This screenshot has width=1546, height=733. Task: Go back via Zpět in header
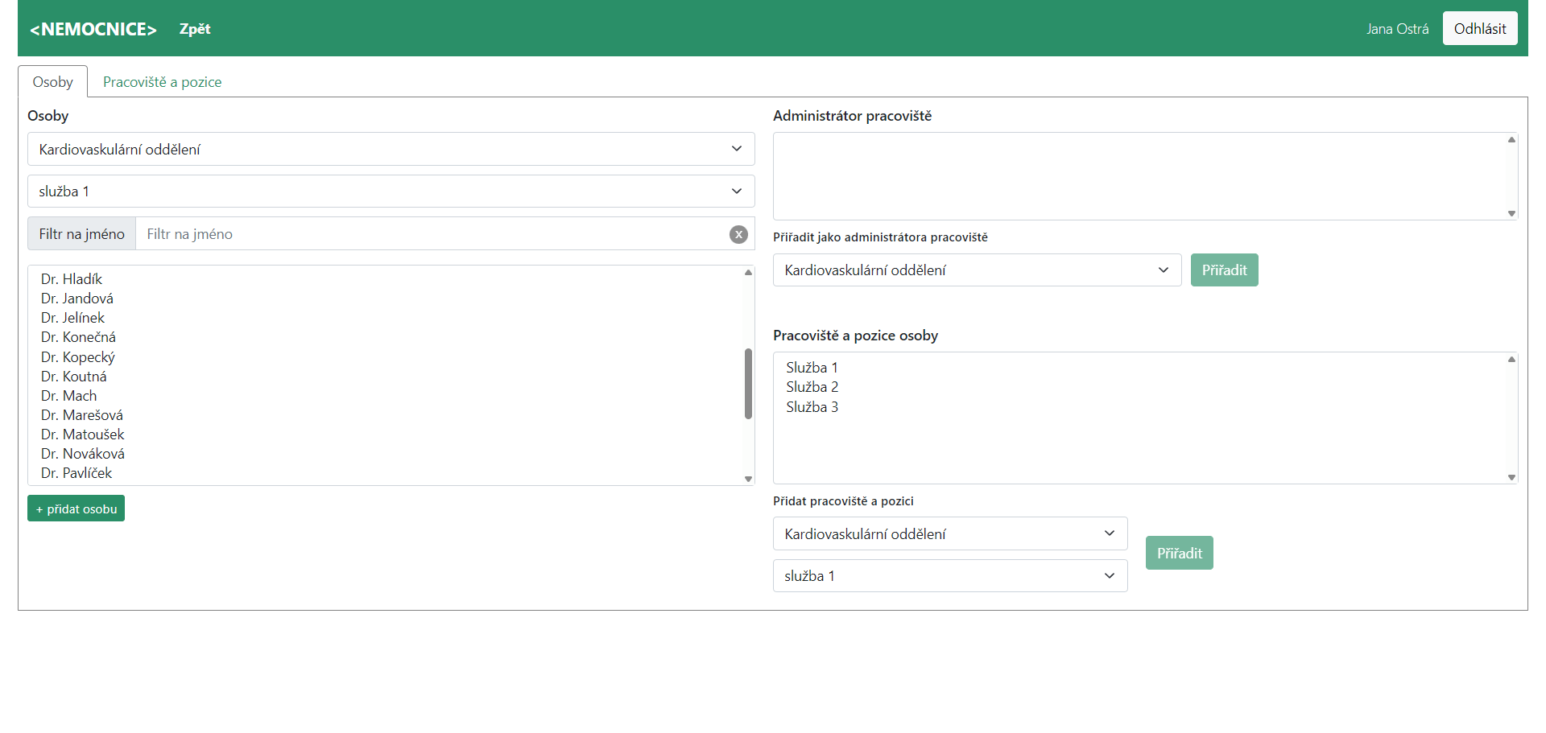click(195, 29)
